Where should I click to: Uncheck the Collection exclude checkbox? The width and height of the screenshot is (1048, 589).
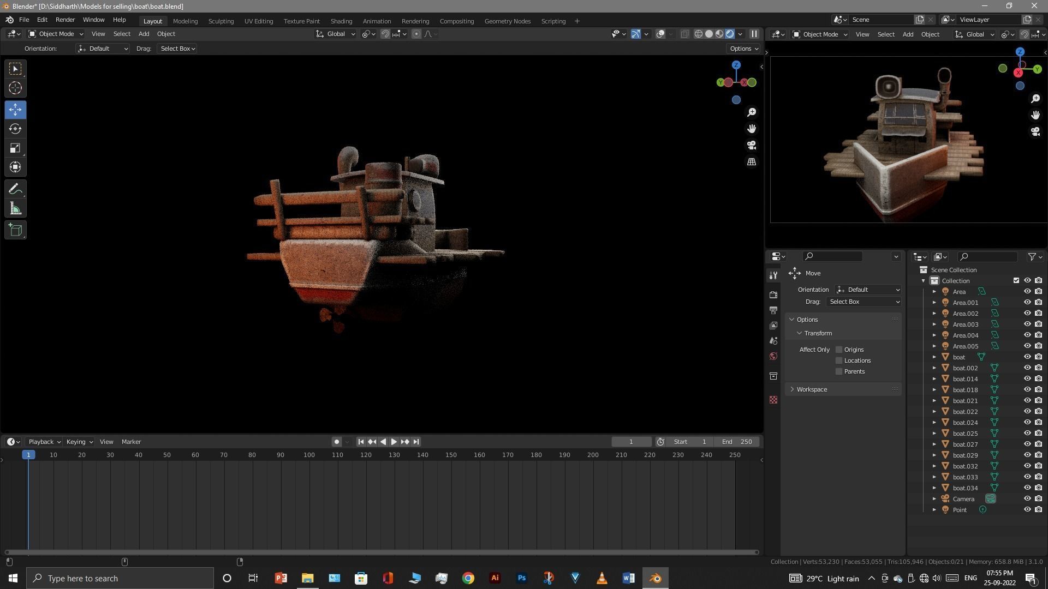[x=1016, y=280]
